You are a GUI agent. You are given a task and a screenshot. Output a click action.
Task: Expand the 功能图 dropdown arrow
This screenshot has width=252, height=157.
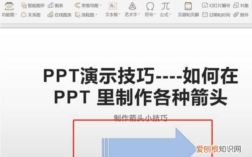(x=16, y=14)
